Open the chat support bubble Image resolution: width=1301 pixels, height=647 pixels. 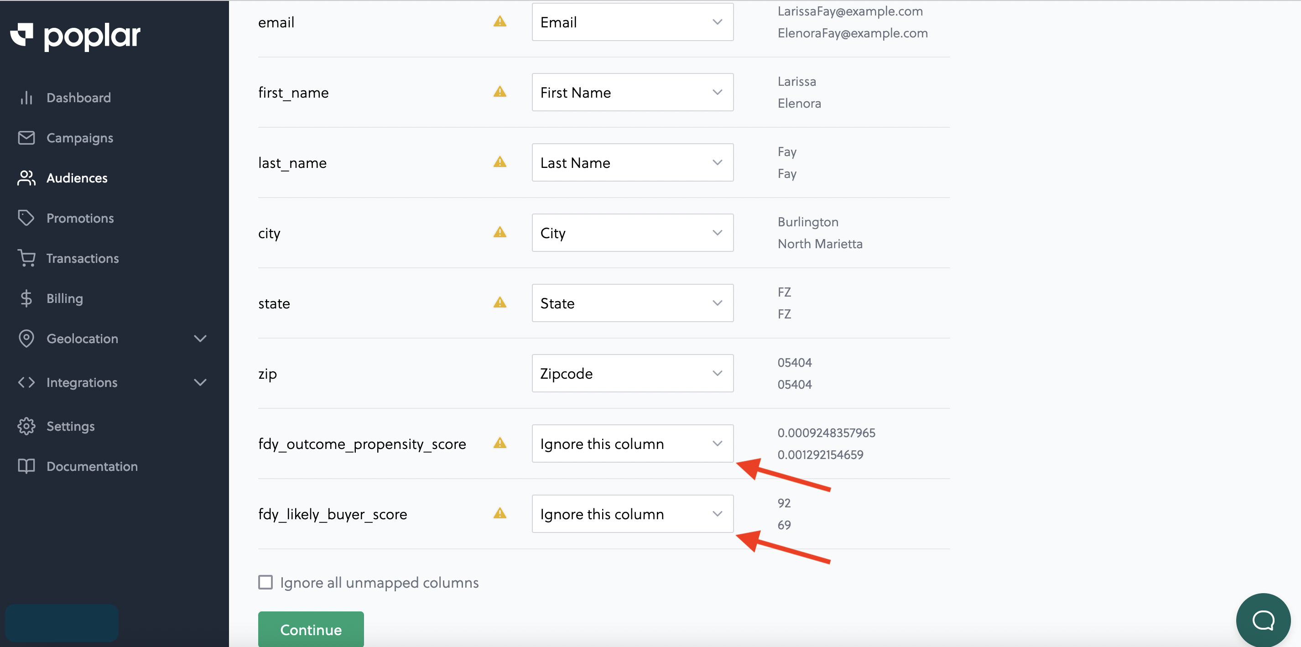pyautogui.click(x=1263, y=620)
